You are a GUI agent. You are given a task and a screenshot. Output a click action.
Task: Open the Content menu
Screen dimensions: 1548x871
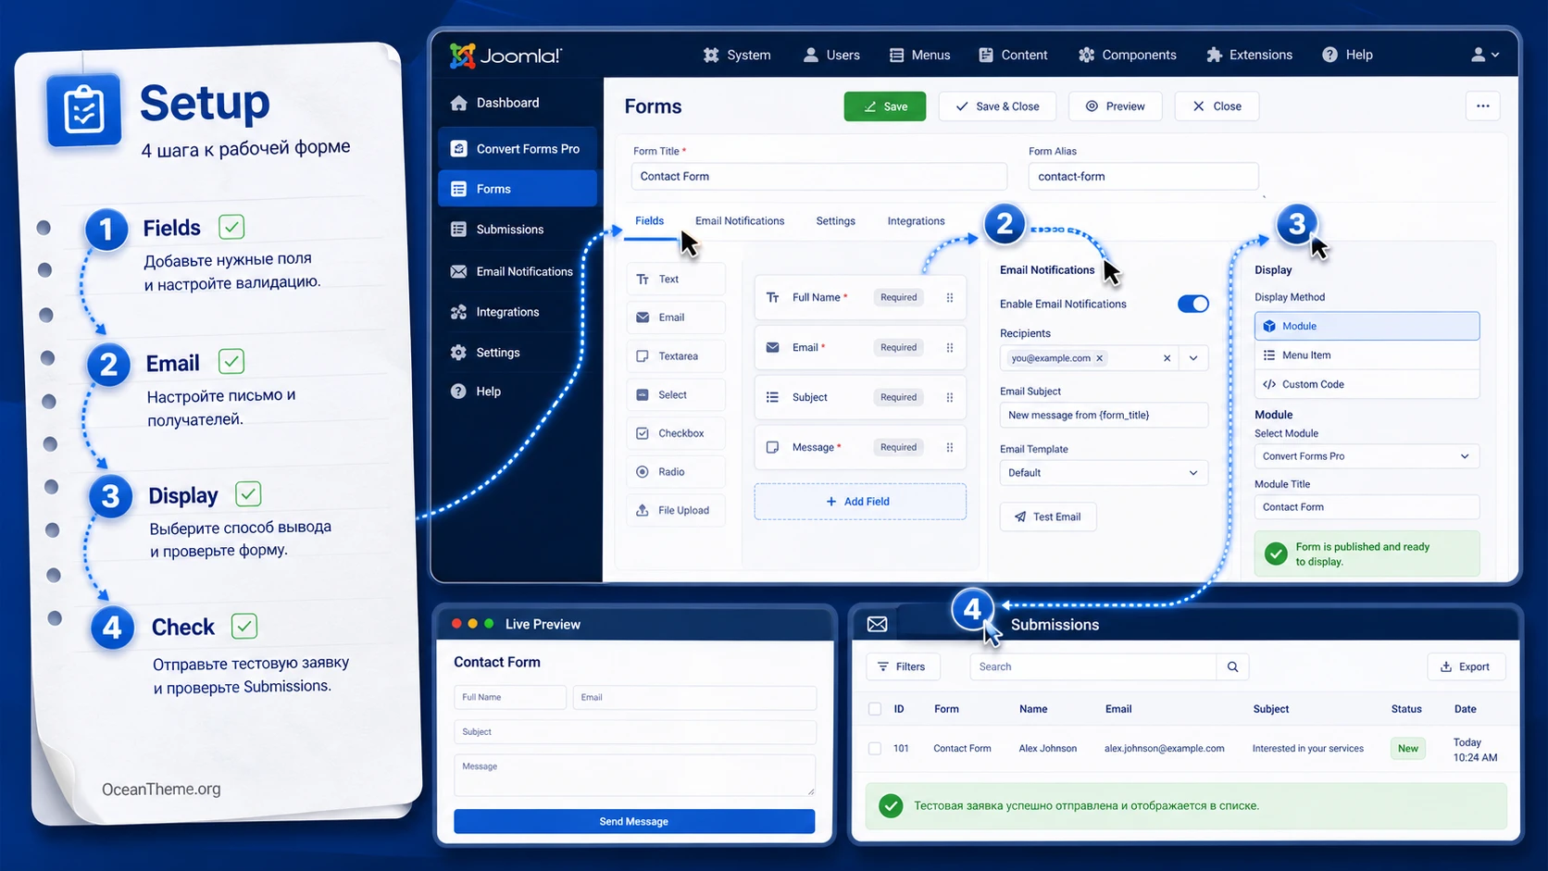[x=1013, y=55]
